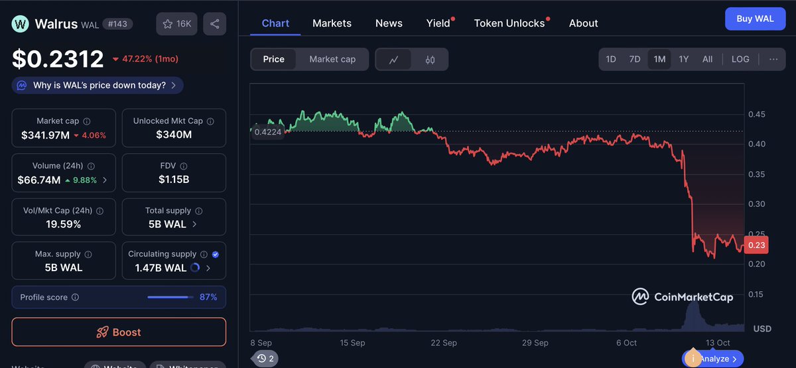796x368 pixels.
Task: Enable LOG scale on chart
Action: [740, 59]
